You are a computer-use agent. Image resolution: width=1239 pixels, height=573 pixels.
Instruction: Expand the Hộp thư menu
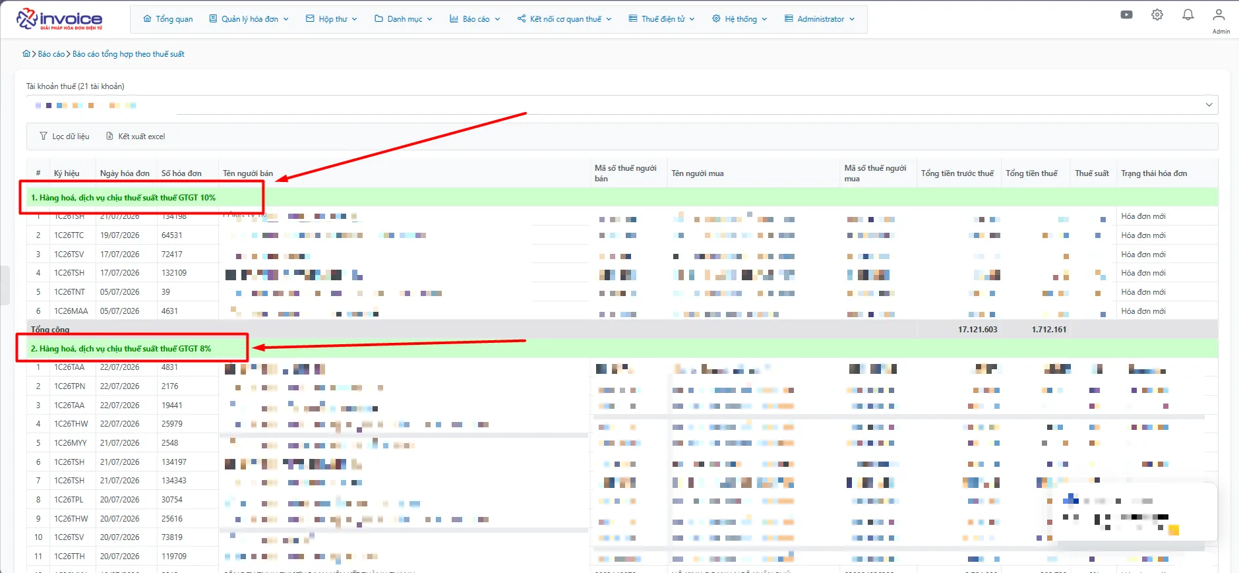(332, 19)
